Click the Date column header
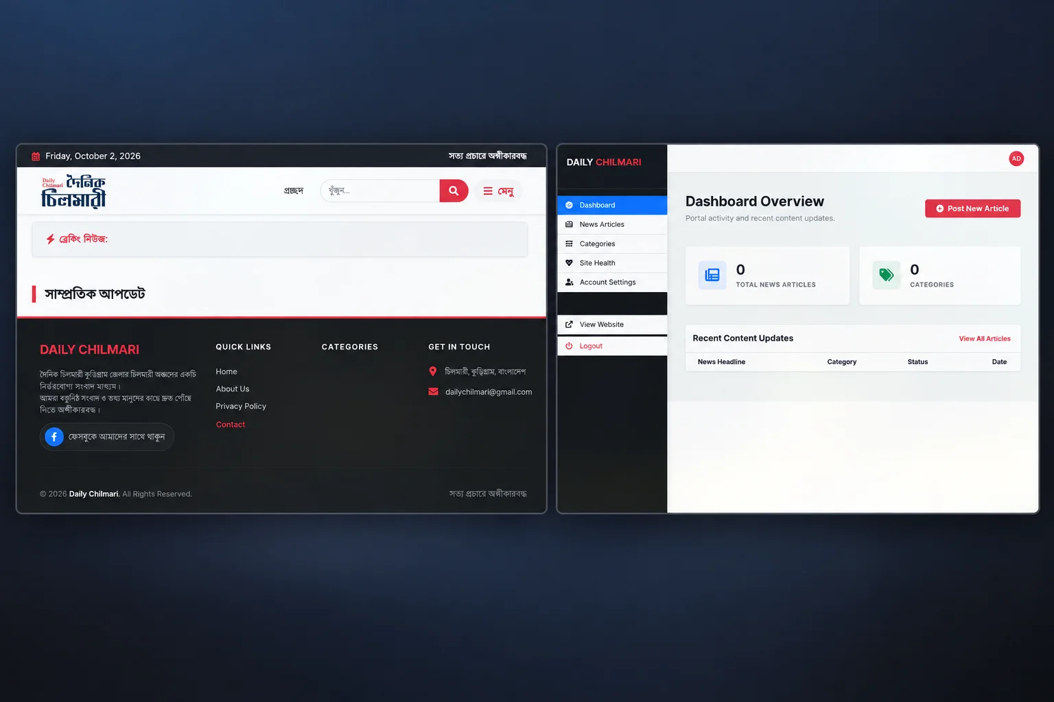 [x=999, y=362]
